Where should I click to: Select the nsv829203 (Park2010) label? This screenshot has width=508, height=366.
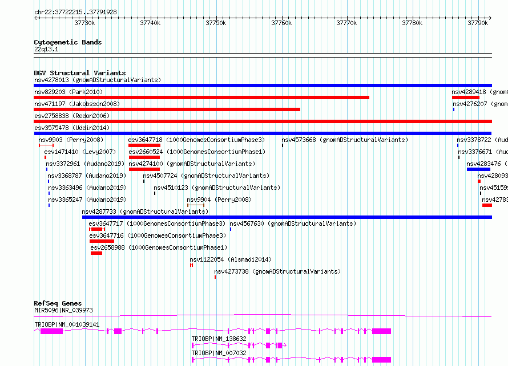68,92
